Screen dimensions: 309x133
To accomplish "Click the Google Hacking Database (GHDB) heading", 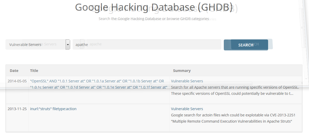I will click(154, 7).
